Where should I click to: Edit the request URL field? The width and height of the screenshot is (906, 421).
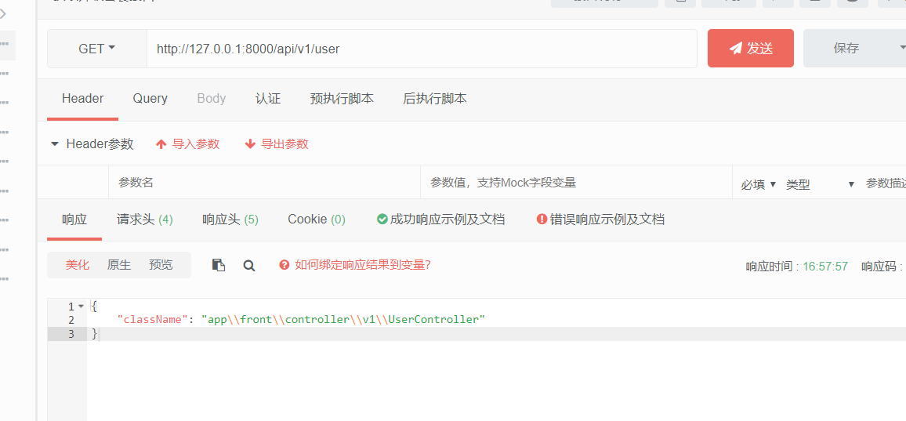[x=422, y=49]
